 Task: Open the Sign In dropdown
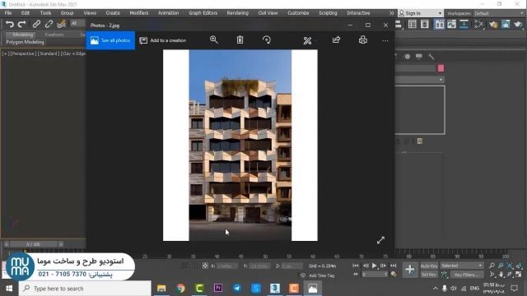coord(421,13)
